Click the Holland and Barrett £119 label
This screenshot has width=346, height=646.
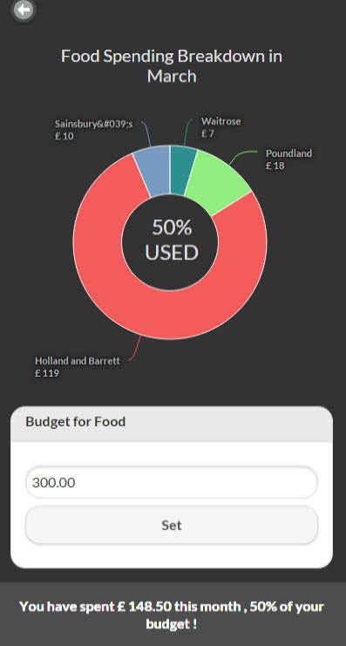tap(78, 367)
